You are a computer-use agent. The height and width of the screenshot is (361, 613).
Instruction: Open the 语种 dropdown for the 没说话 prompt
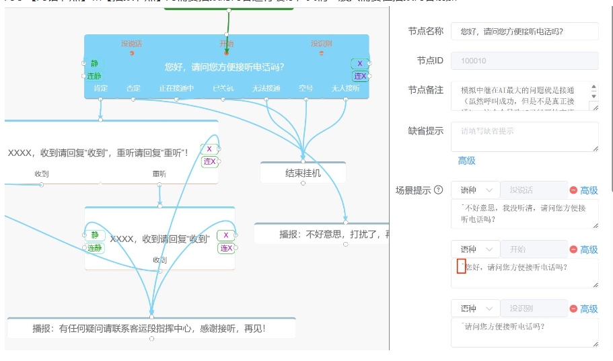click(475, 190)
